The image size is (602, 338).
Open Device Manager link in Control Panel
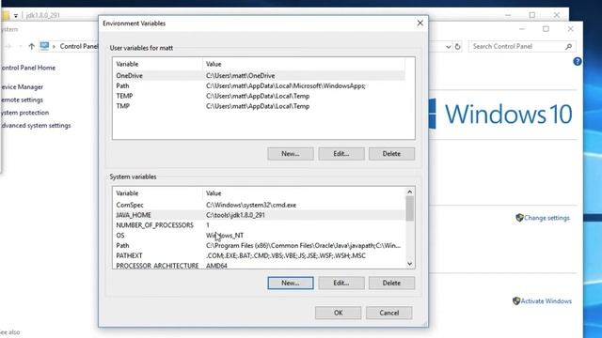22,87
